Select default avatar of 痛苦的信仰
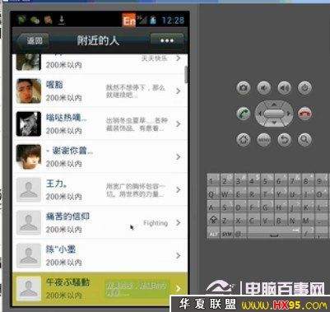 coord(29,222)
